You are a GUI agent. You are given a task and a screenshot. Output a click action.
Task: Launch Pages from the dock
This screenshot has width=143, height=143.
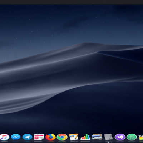point(74,137)
